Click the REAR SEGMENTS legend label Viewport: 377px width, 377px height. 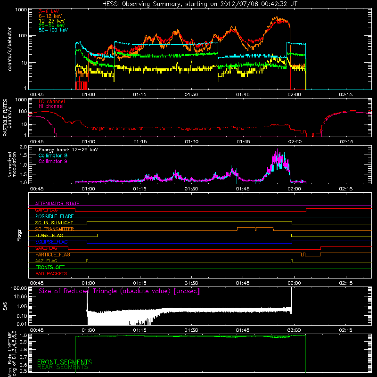coord(63,367)
